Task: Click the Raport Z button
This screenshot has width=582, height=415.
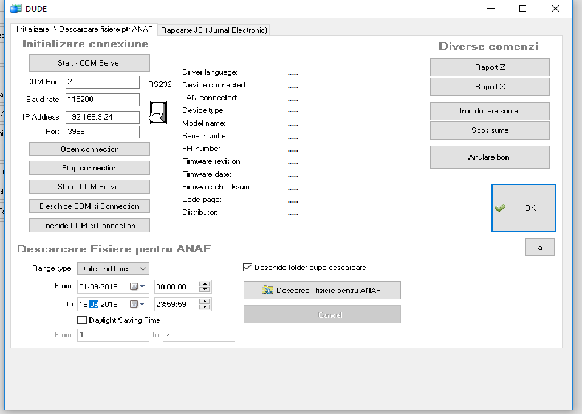Action: tap(490, 67)
